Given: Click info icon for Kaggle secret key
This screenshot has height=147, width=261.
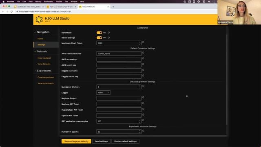Looking at the screenshot, I should coord(143,76).
